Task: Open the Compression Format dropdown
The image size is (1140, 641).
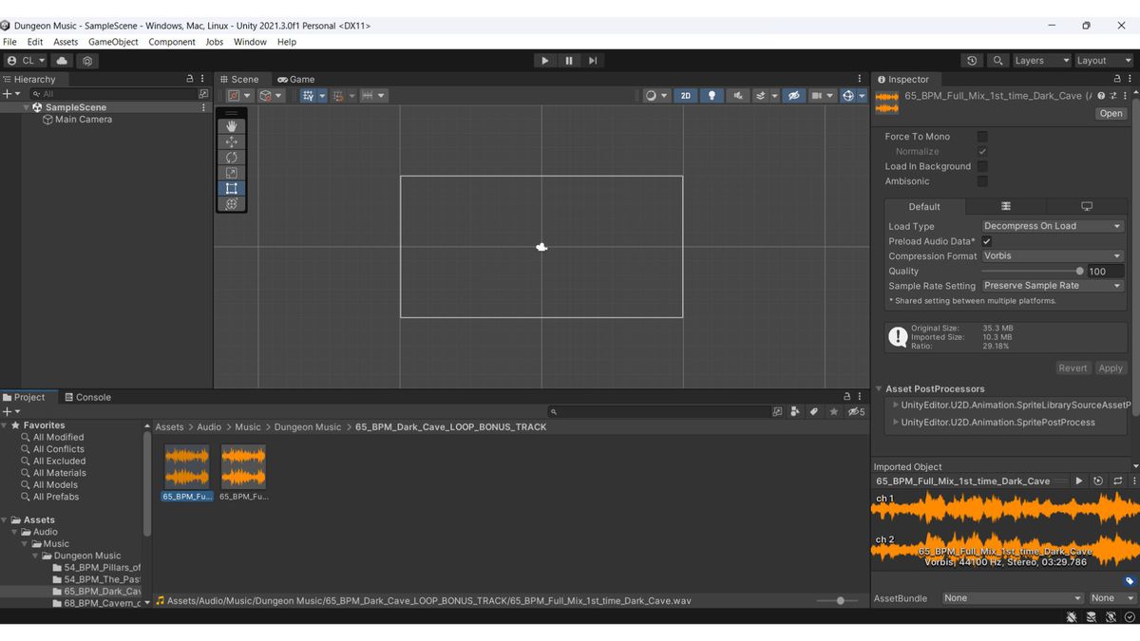Action: 1052,256
